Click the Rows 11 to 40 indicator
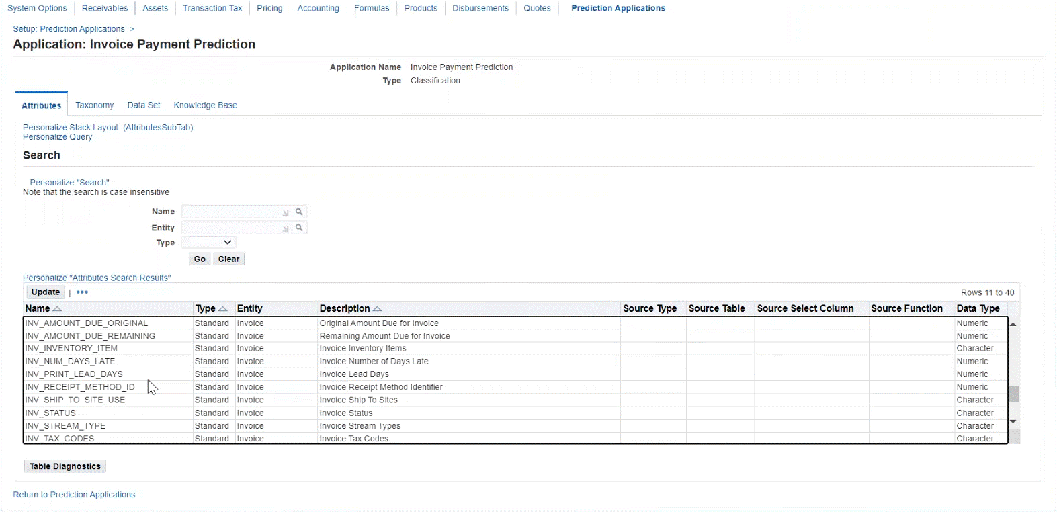This screenshot has height=512, width=1057. point(988,293)
